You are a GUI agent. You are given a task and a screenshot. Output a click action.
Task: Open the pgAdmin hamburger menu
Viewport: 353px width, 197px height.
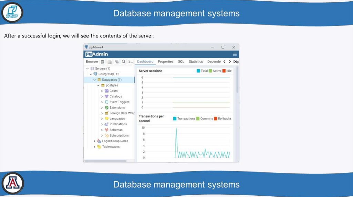[235, 54]
